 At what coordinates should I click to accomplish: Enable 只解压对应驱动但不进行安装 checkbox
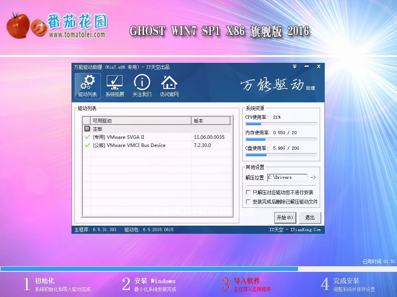click(248, 192)
